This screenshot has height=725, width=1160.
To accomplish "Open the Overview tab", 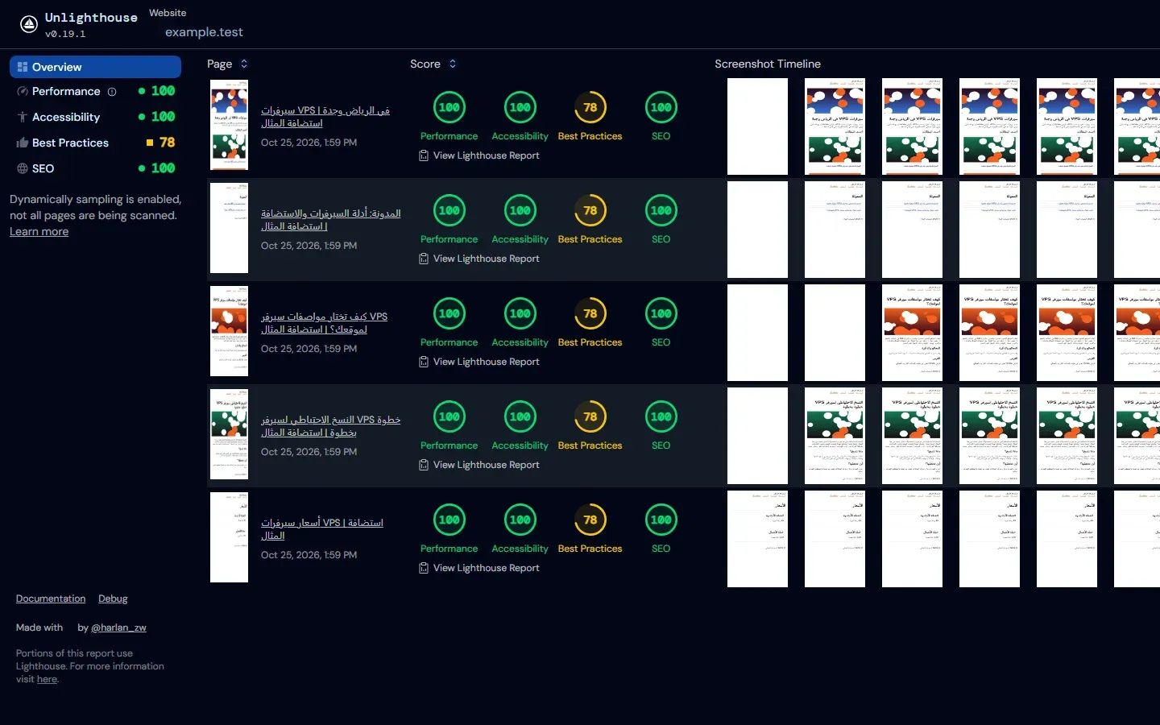I will (x=95, y=67).
